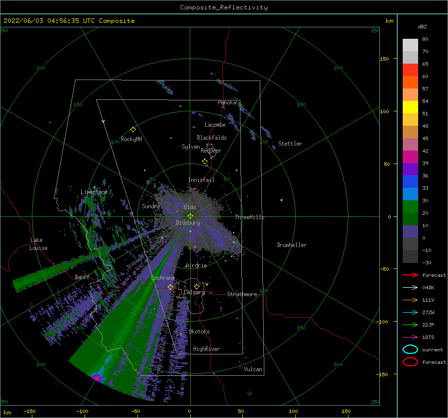The image size is (448, 418).
Task: Click the 27ZW legend label
Action: click(x=428, y=313)
